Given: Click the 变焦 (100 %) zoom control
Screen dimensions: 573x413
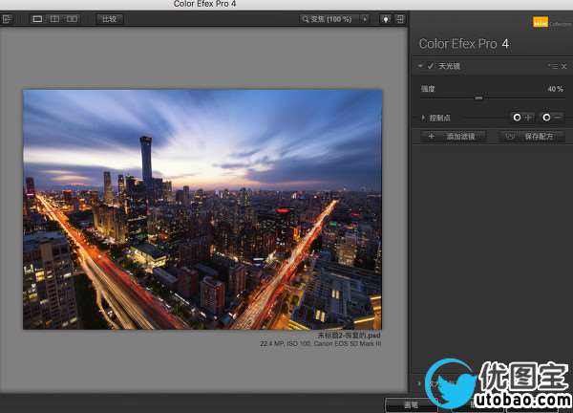Looking at the screenshot, I should (327, 19).
